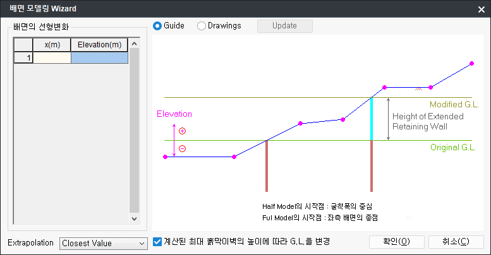The width and height of the screenshot is (491, 255).
Task: Select row 1 header in table
Action: (23, 58)
